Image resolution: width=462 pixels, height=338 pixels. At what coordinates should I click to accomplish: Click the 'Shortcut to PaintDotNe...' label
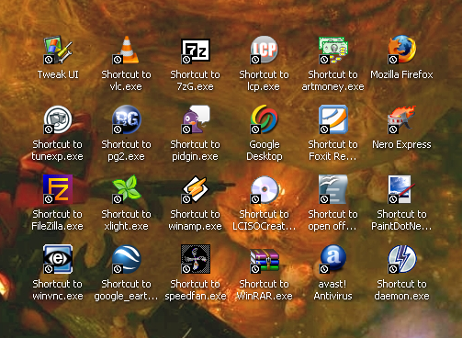point(401,220)
